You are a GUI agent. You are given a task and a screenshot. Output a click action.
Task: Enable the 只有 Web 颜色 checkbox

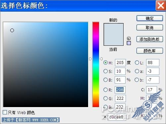[x=5, y=112]
